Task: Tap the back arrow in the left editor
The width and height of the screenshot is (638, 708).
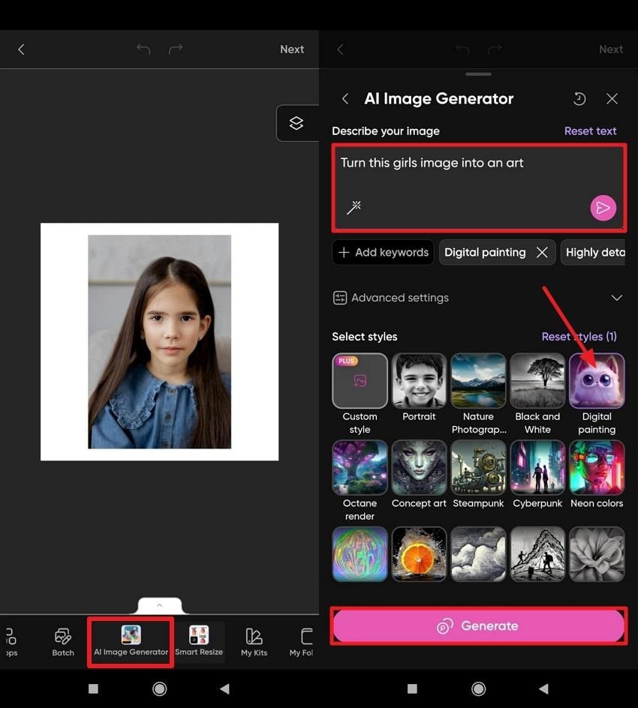Action: tap(21, 49)
